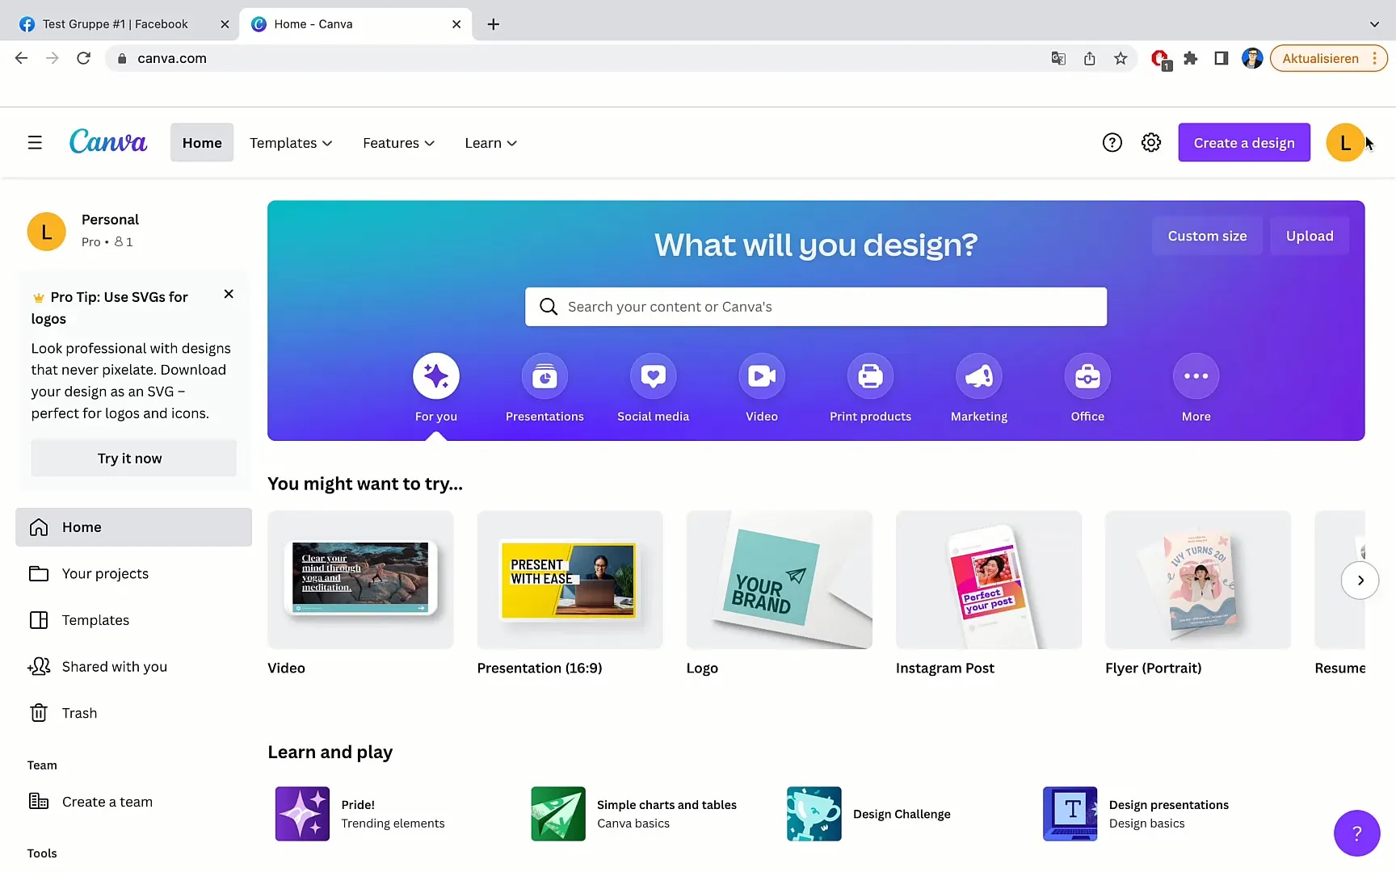The height and width of the screenshot is (872, 1396).
Task: Open the red ad blocker extension icon
Action: point(1161,59)
